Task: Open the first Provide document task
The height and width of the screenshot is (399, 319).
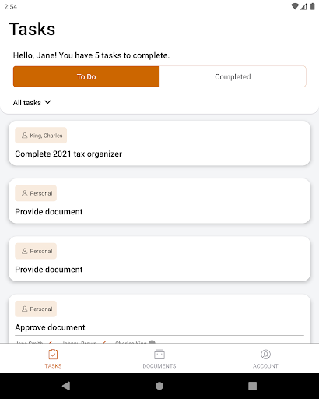Action: pos(159,201)
